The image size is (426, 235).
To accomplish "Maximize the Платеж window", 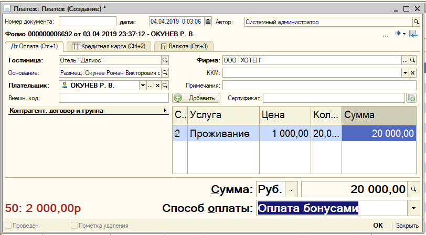I will coord(406,9).
